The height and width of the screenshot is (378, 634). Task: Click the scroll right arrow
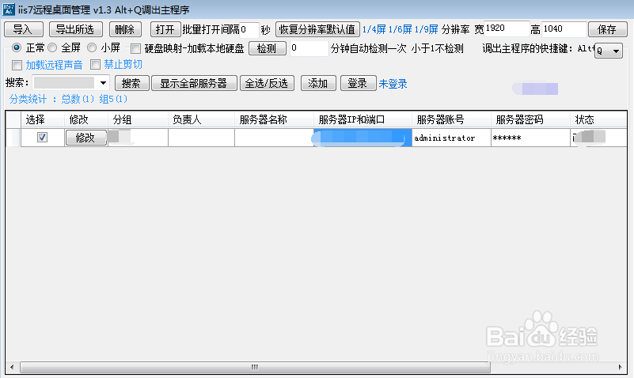[621, 367]
